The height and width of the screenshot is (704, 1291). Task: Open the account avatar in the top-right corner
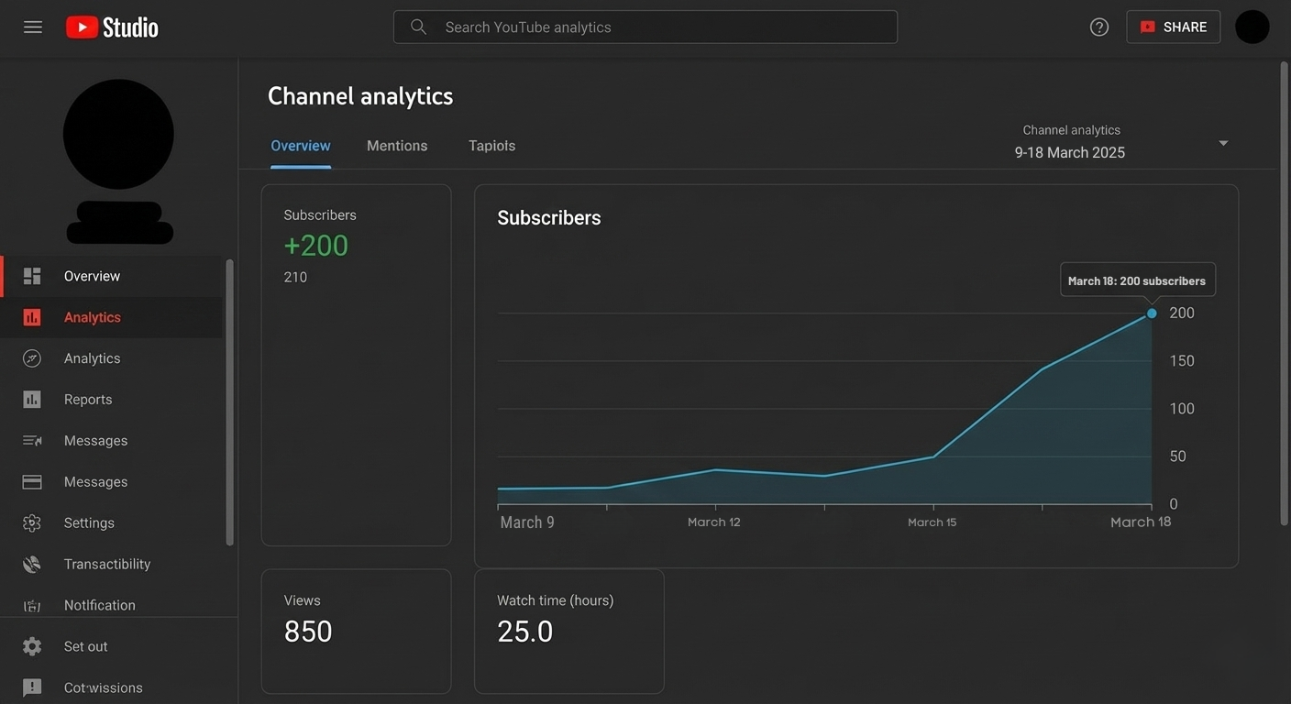click(x=1252, y=27)
